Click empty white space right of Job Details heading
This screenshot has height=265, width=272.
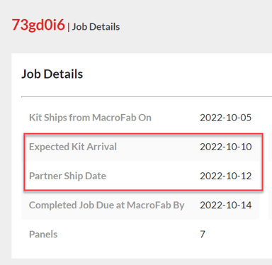click(x=177, y=74)
